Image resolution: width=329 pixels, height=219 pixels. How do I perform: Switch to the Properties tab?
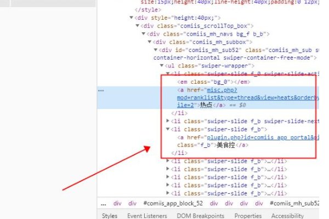248,215
